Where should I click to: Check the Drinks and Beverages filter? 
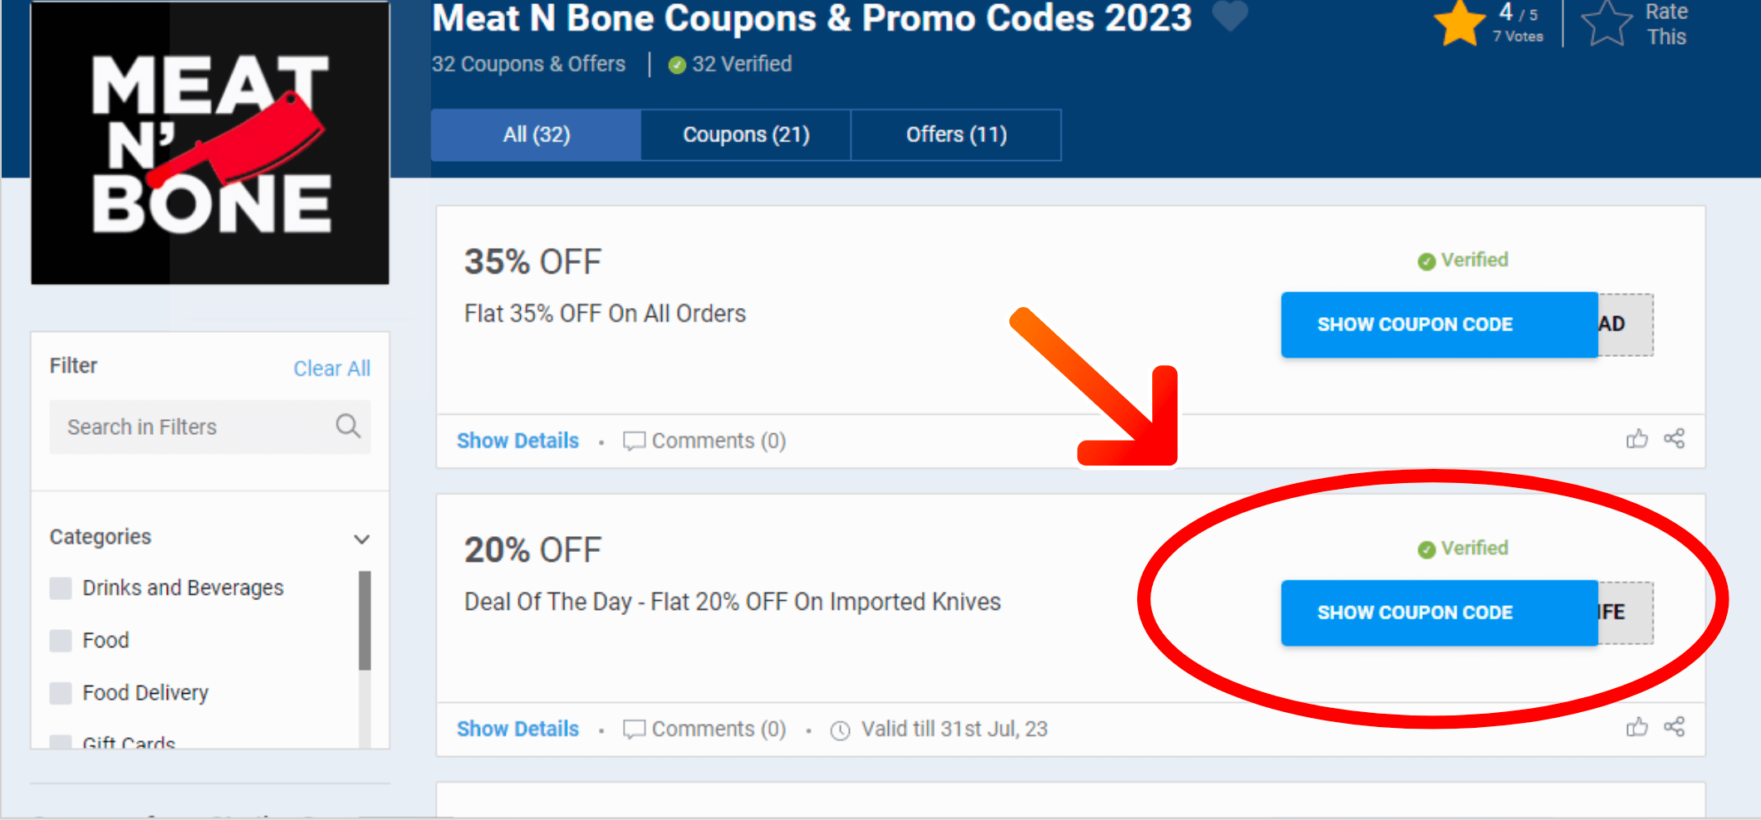coord(61,588)
